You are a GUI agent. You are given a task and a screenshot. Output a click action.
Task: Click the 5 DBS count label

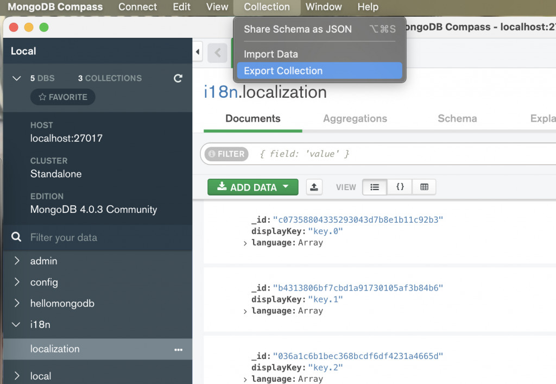(42, 78)
